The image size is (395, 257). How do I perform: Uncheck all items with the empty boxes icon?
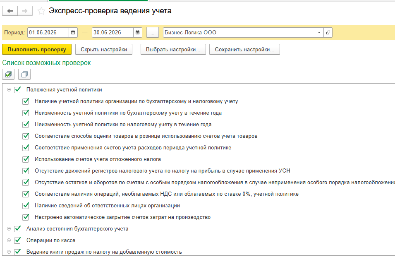click(24, 74)
